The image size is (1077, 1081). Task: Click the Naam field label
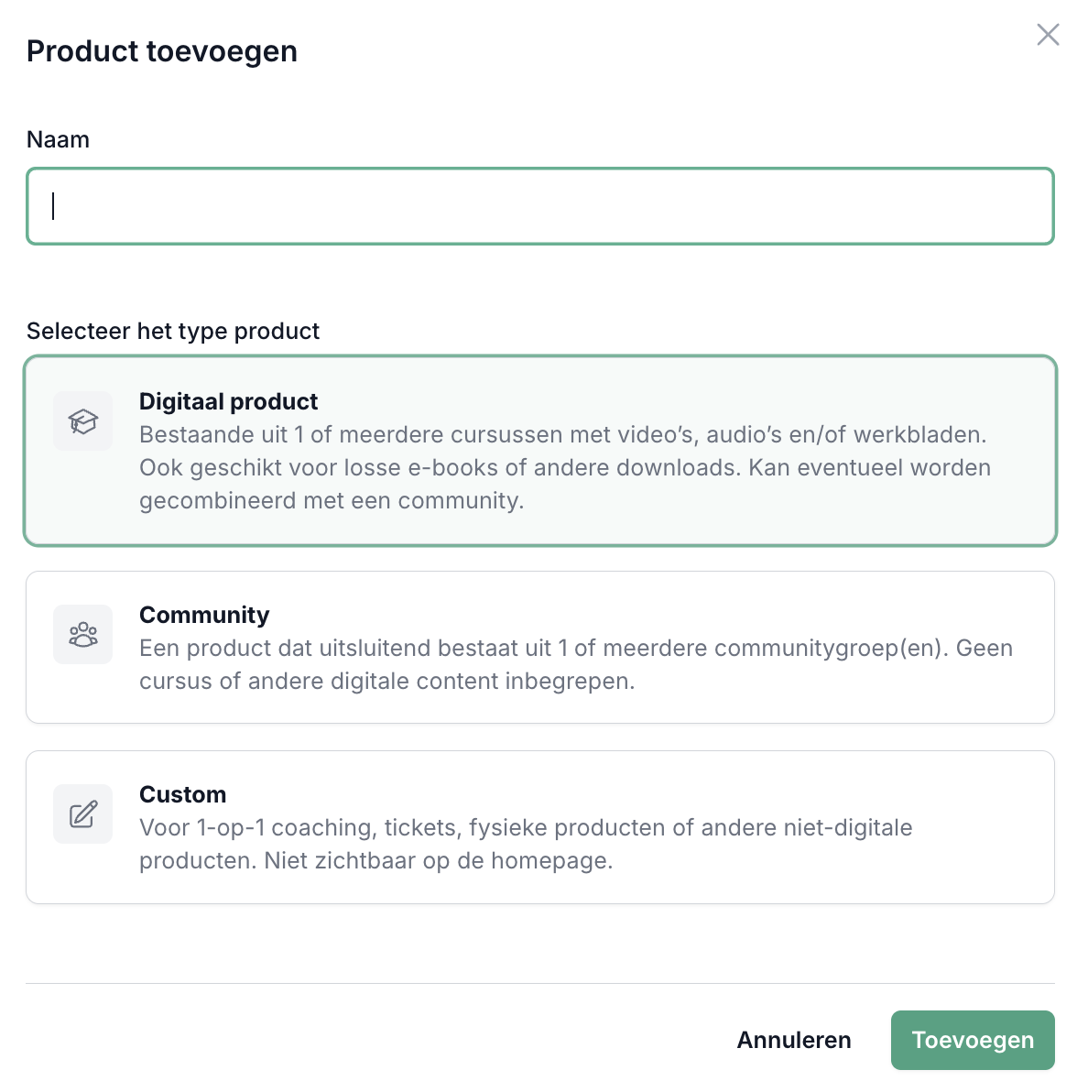58,139
